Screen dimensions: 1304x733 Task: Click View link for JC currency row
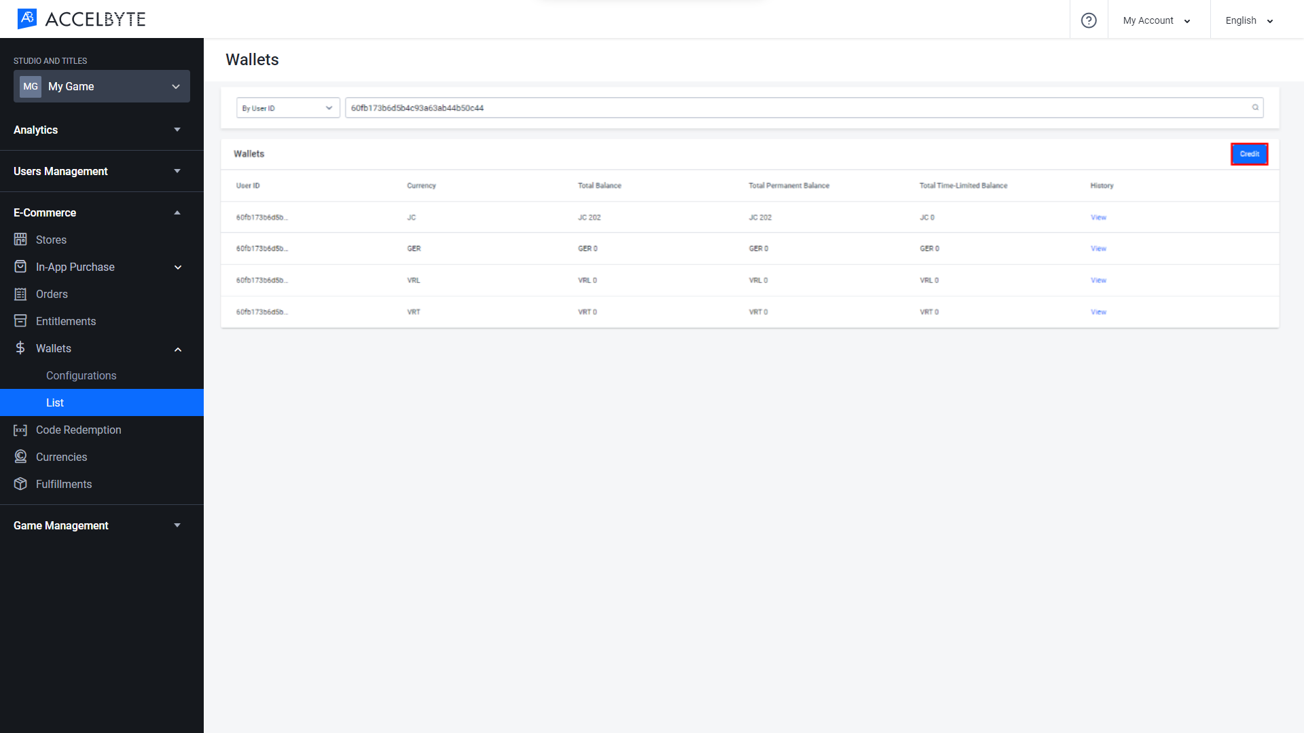(1098, 217)
